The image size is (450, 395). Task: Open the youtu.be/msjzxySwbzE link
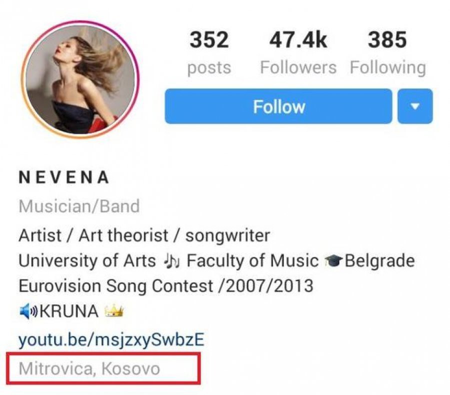111,340
